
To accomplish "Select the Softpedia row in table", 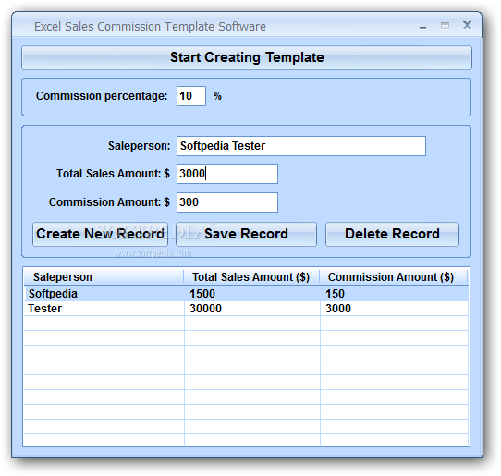I will [246, 294].
